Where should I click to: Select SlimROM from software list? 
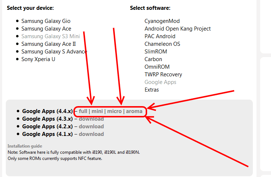(x=156, y=52)
